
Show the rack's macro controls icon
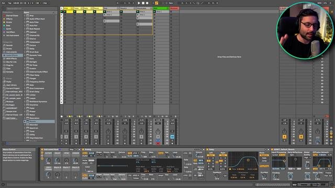[42, 153]
